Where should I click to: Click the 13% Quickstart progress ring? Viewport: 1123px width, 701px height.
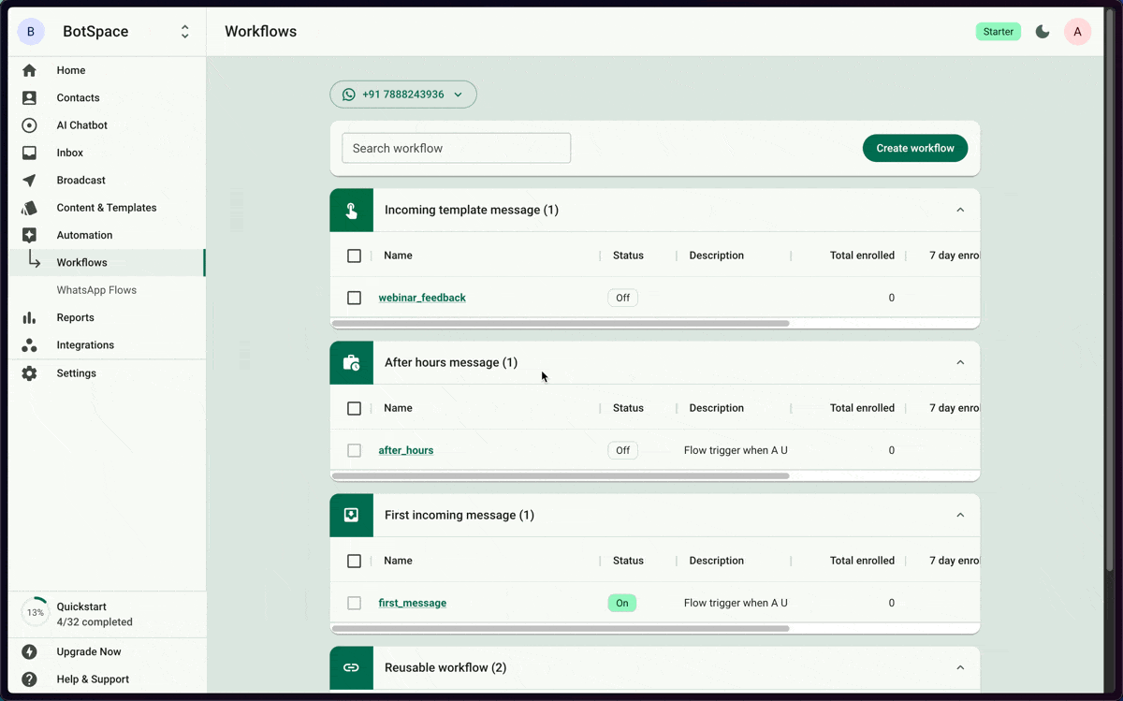(35, 613)
